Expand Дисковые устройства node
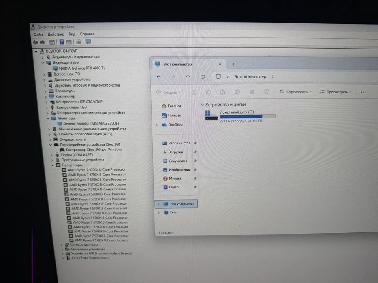This screenshot has width=378, height=283. tap(44, 80)
